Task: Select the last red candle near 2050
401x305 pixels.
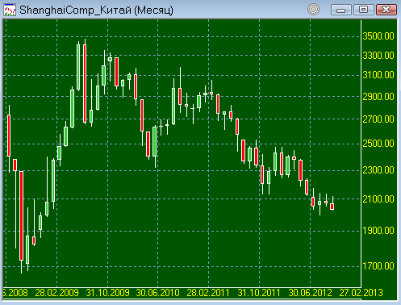Action: (x=332, y=207)
